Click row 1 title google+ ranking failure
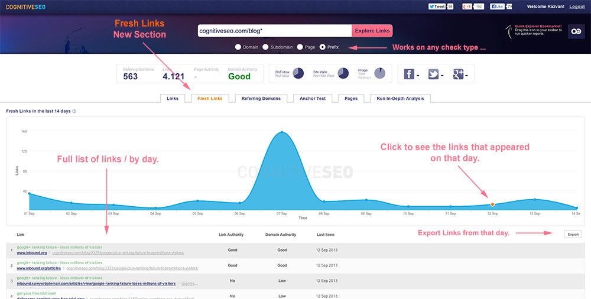The height and width of the screenshot is (299, 591). coord(60,248)
